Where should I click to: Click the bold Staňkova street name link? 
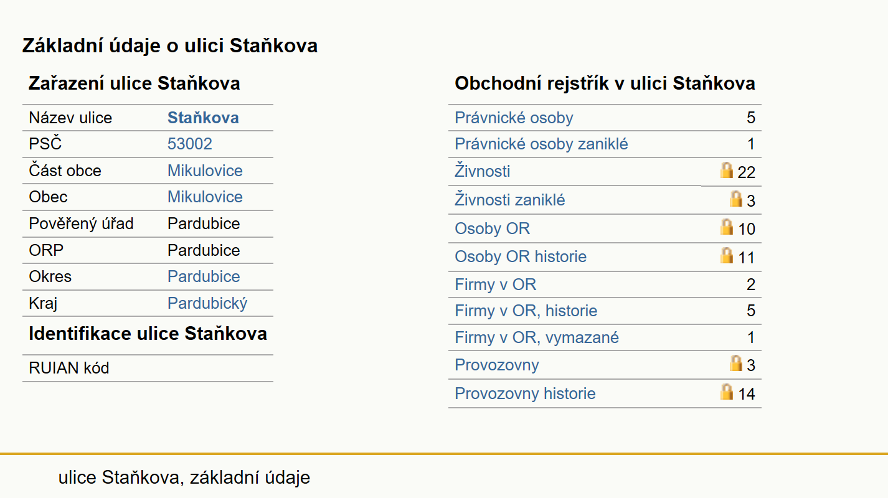tap(203, 118)
